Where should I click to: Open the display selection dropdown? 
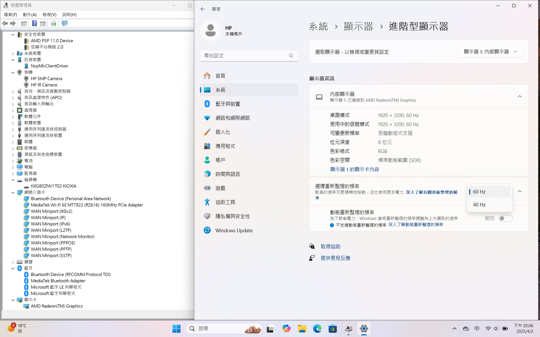(x=490, y=52)
